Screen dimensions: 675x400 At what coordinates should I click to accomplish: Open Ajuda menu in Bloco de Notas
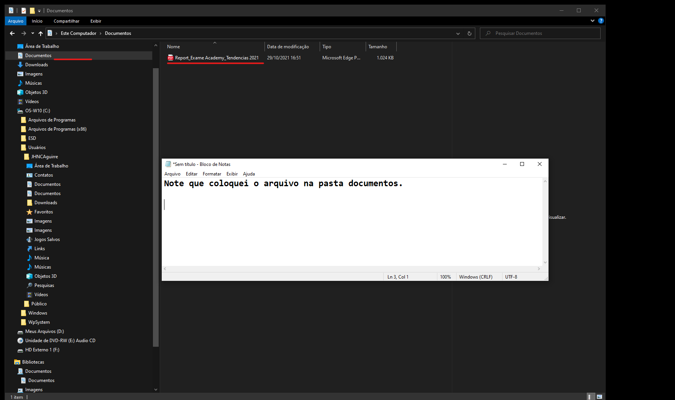249,174
